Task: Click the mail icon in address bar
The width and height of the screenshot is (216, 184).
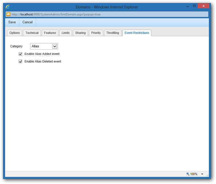Action: coord(8,14)
